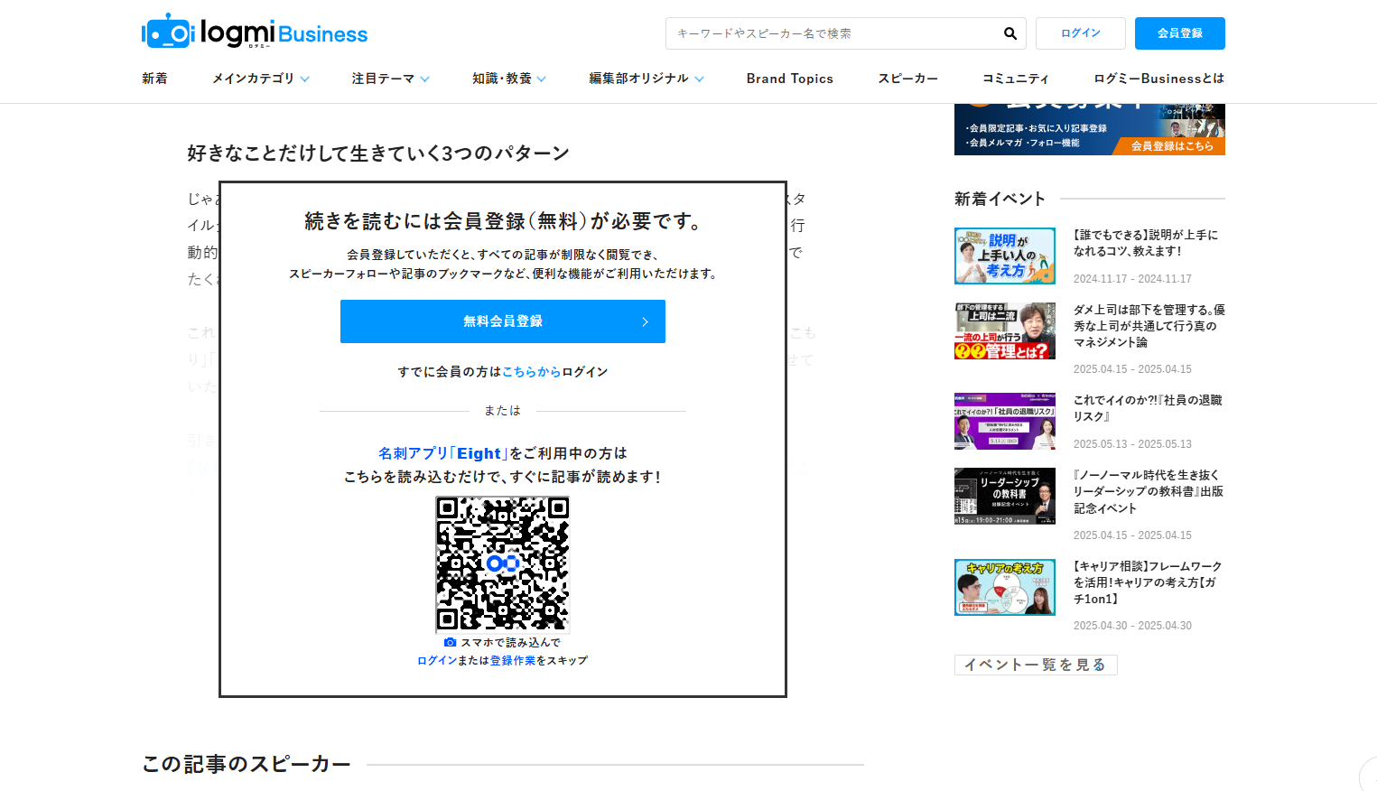
Task: Open the 説明が上手い人の考え方 event thumbnail
Action: pyautogui.click(x=1005, y=256)
